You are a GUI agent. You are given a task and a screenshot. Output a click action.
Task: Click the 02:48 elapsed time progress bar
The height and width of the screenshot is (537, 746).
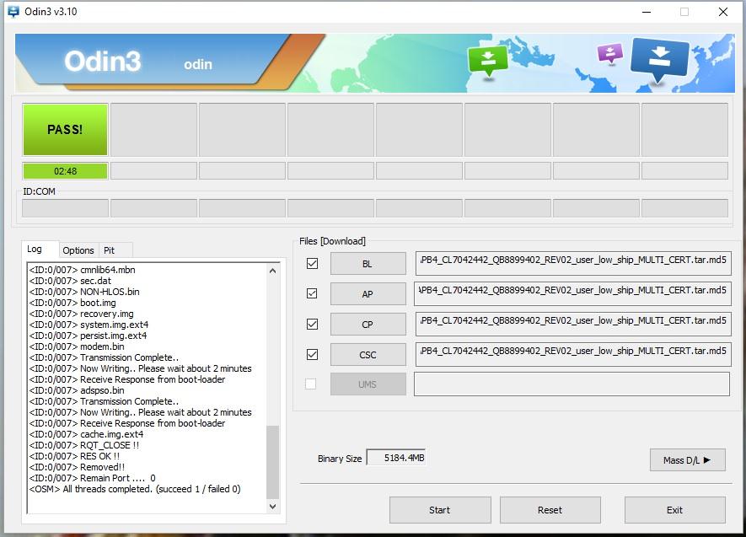pos(65,171)
